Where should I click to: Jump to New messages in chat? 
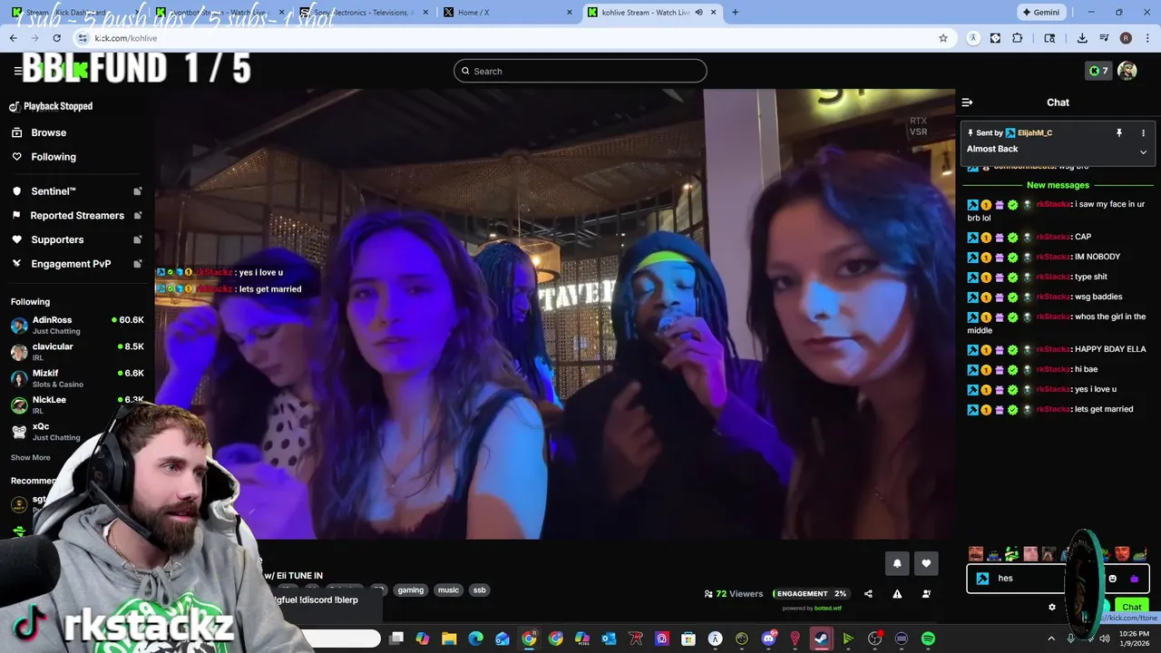pos(1058,185)
